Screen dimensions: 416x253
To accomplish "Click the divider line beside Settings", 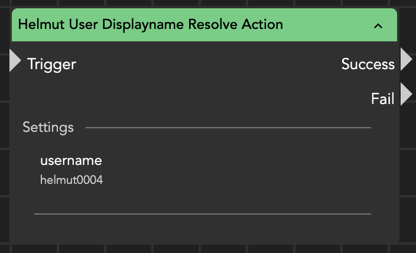I will 228,127.
